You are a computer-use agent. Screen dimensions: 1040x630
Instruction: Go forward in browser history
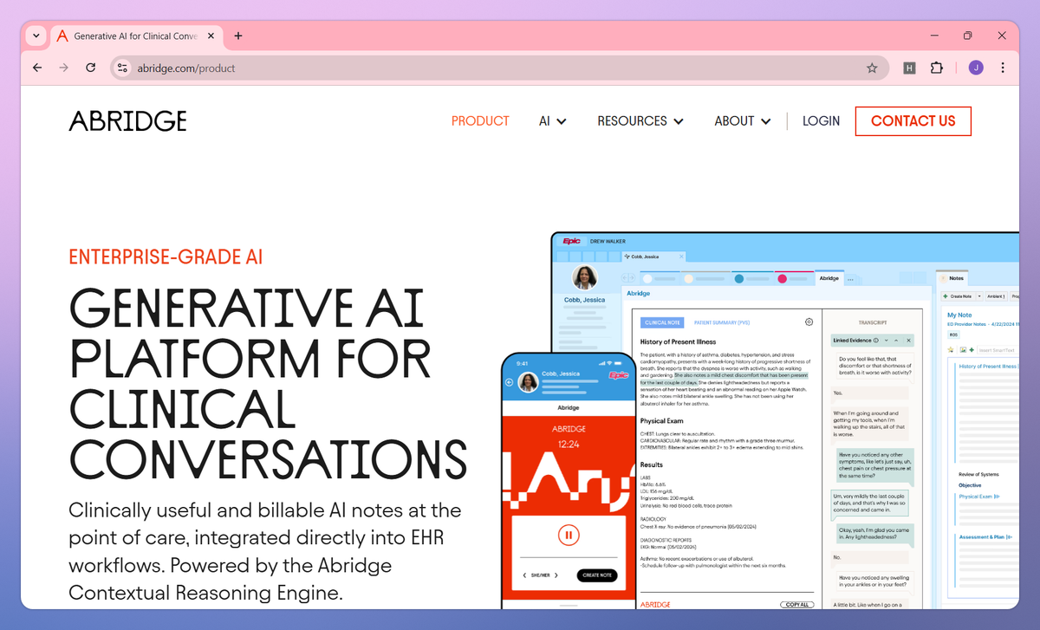click(x=63, y=68)
